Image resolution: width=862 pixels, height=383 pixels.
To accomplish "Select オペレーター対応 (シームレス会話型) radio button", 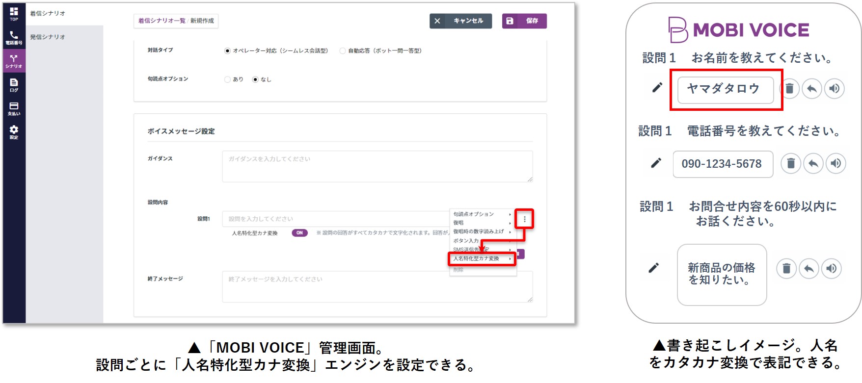I will 227,51.
